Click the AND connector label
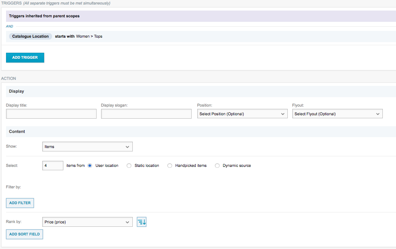 click(9, 26)
